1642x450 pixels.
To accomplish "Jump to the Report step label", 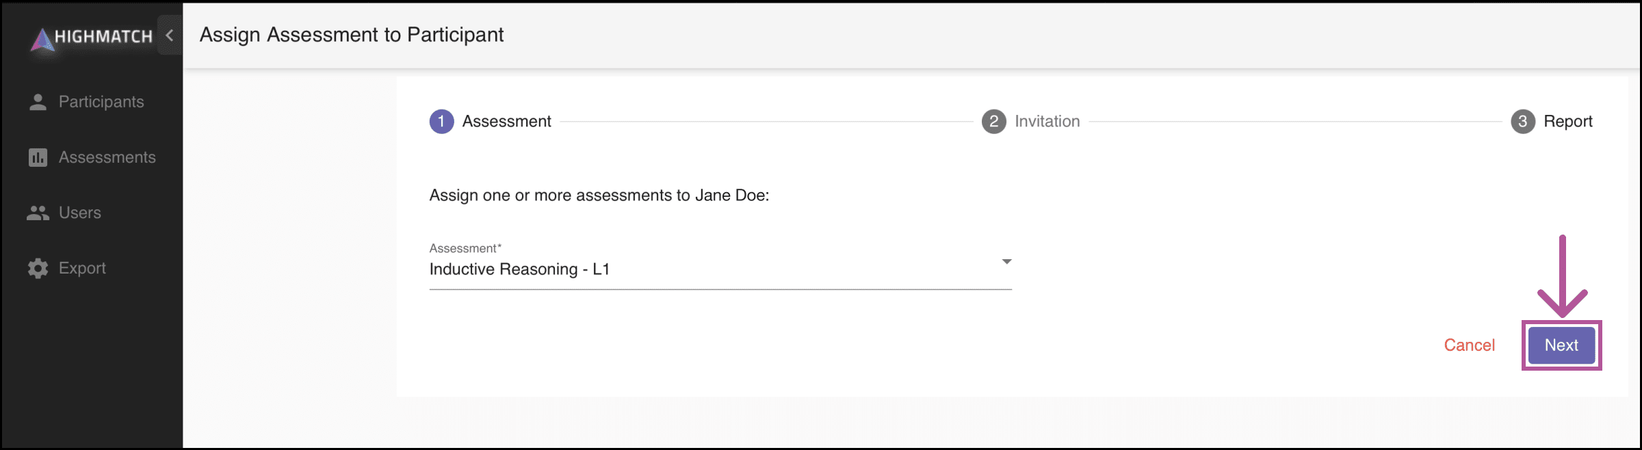I will coord(1567,122).
